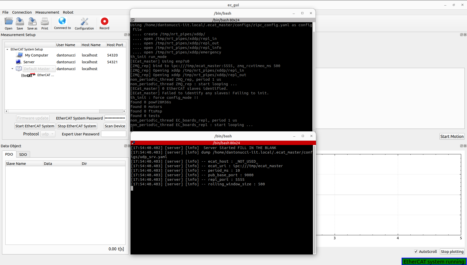Image resolution: width=467 pixels, height=265 pixels.
Task: Switch to the SDO tab
Action: coord(23,155)
